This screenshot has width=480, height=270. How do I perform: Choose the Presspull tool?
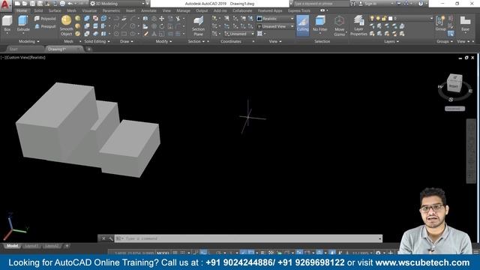45,27
